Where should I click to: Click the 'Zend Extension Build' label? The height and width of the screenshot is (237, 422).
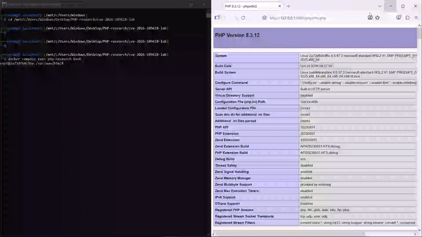point(232,146)
